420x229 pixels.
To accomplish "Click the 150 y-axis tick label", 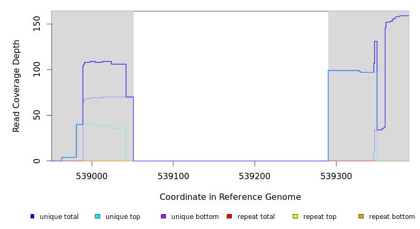I will tap(37, 24).
